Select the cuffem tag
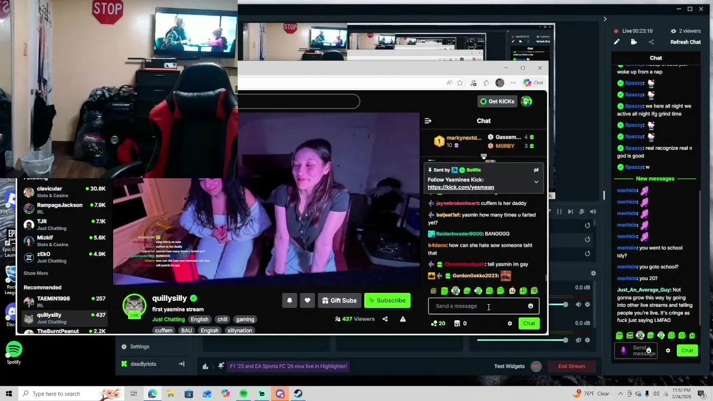This screenshot has width=713, height=401. [x=164, y=331]
